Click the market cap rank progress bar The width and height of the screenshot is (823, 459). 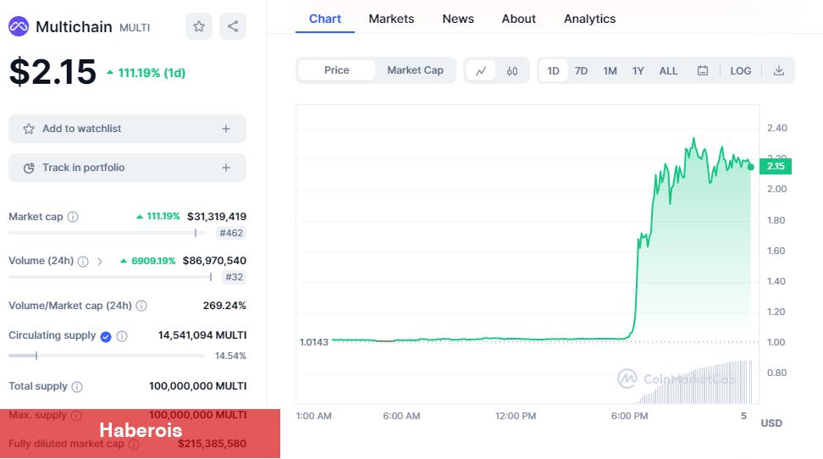[x=107, y=233]
